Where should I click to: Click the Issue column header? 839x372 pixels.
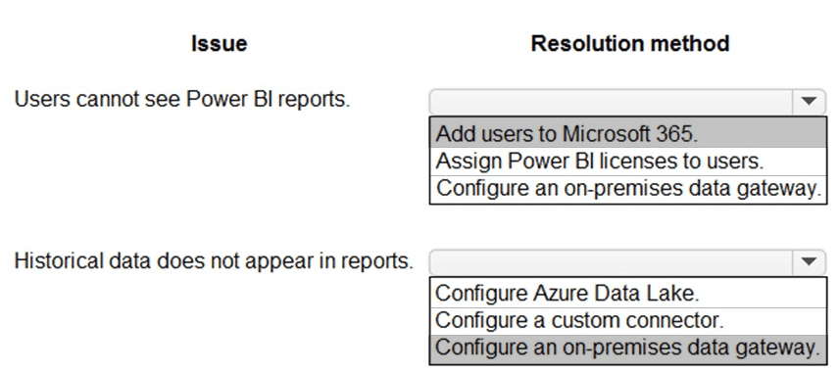[x=220, y=44]
